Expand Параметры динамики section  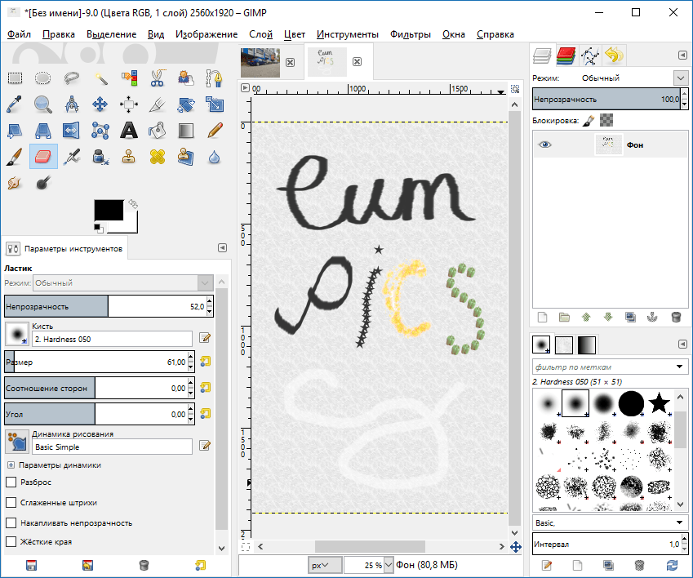pos(11,465)
